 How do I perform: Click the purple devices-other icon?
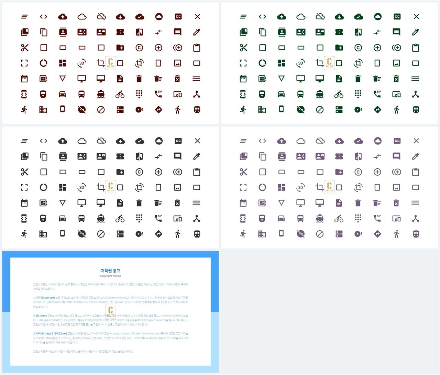click(396, 218)
